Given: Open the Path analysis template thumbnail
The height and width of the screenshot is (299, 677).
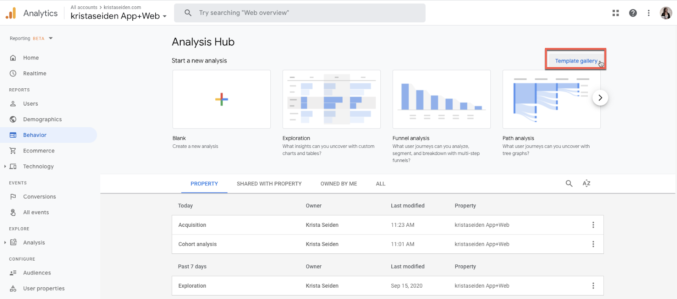Looking at the screenshot, I should coord(552,99).
